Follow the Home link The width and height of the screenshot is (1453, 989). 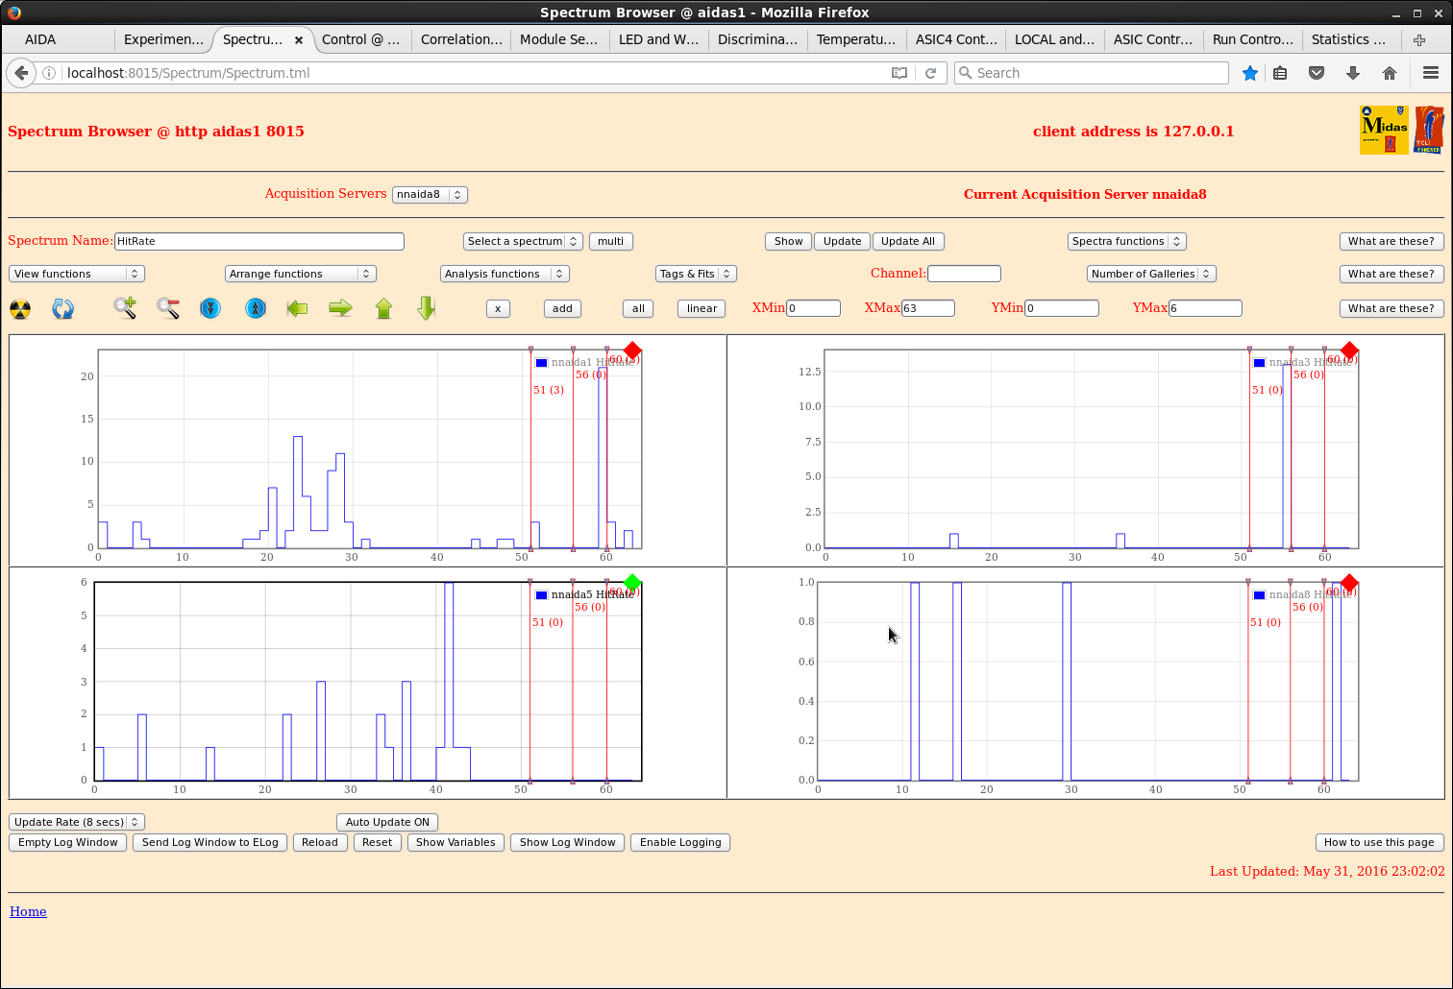click(28, 911)
